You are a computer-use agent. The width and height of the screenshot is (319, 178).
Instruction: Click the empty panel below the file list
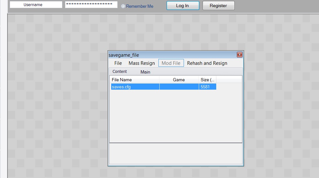tap(175, 153)
